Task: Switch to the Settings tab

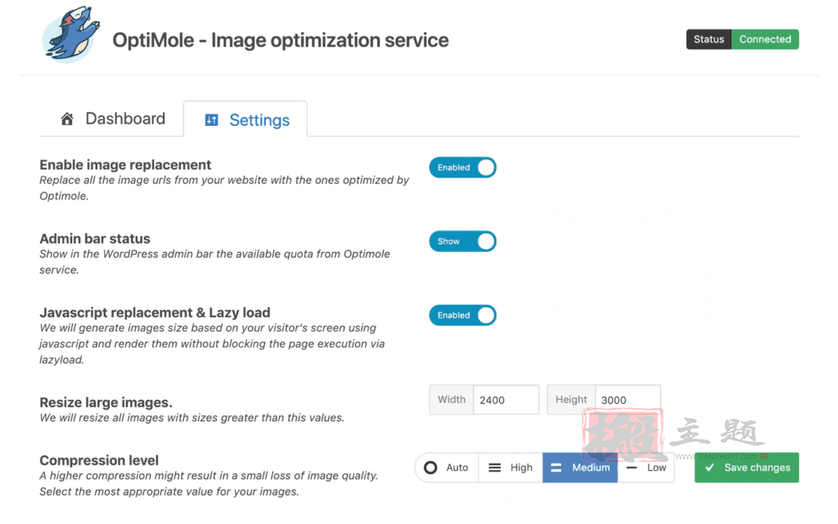Action: [x=246, y=119]
